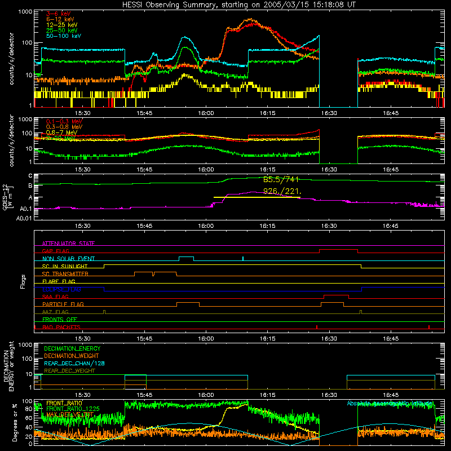
Task: Select the REAR_DEC_CHAN/128 legend label
Action: (74, 363)
